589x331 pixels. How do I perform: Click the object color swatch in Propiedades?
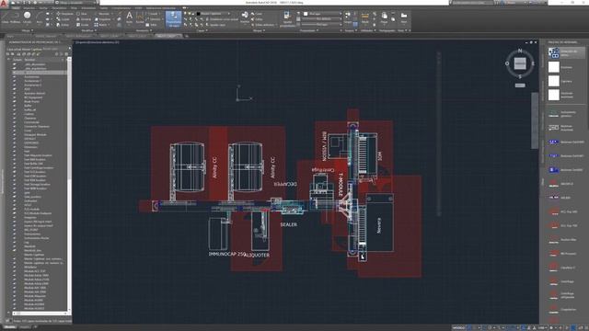[x=306, y=14]
